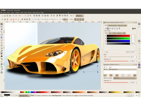Select the Eraser tool

coord(2,61)
